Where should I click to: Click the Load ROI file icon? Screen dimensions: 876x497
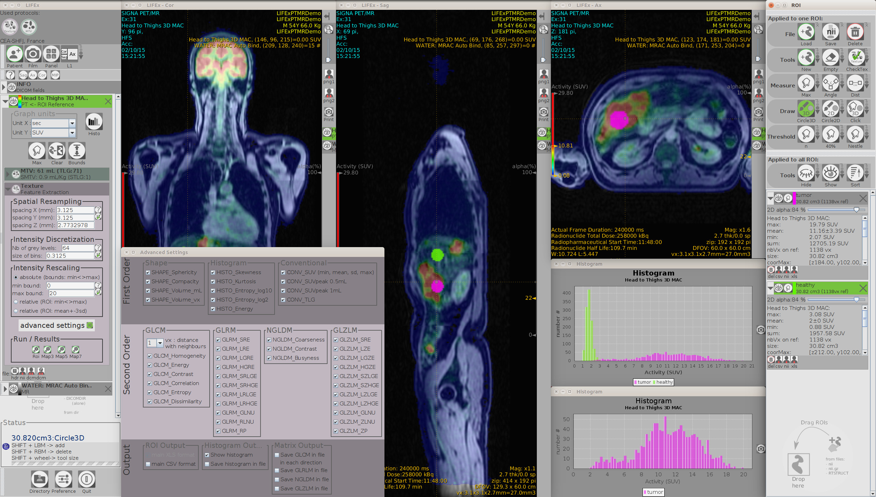coord(806,32)
